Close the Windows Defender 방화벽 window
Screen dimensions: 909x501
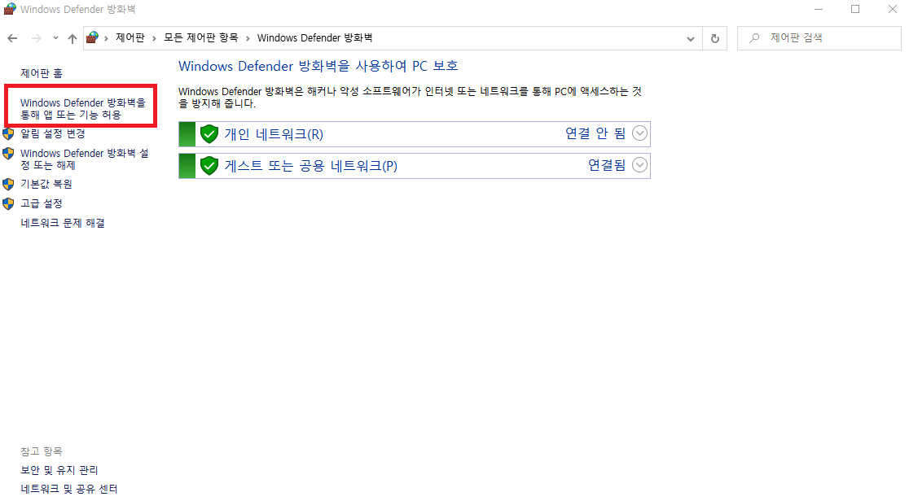click(893, 9)
